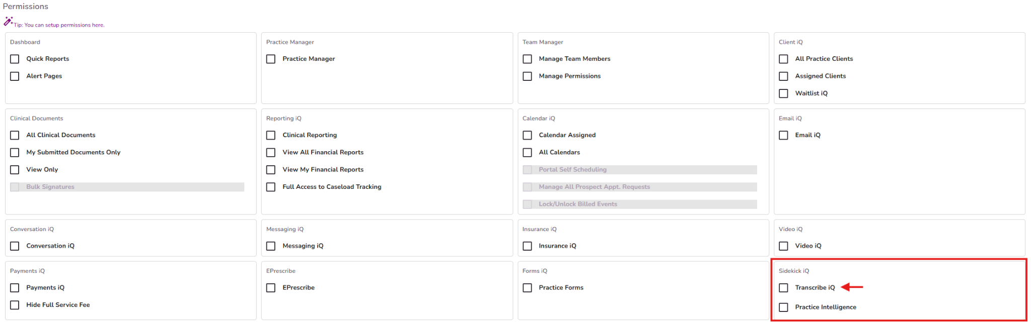Open the setup permissions tip link
This screenshot has width=1031, height=323.
click(59, 25)
